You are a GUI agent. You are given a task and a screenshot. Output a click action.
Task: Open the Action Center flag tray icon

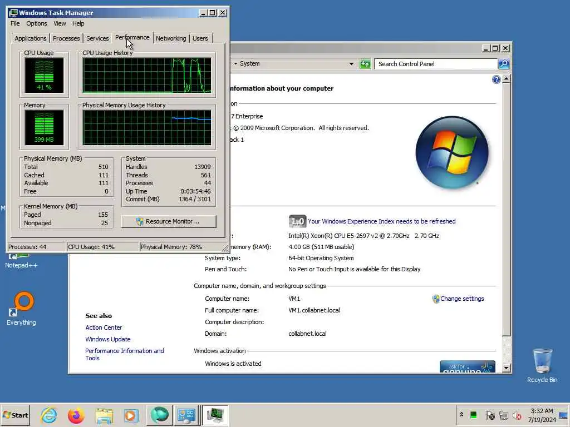[490, 415]
